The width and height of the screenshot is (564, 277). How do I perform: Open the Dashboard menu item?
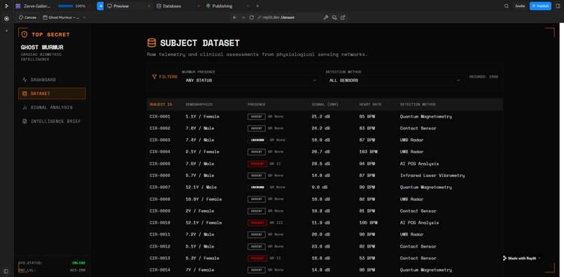52,80
